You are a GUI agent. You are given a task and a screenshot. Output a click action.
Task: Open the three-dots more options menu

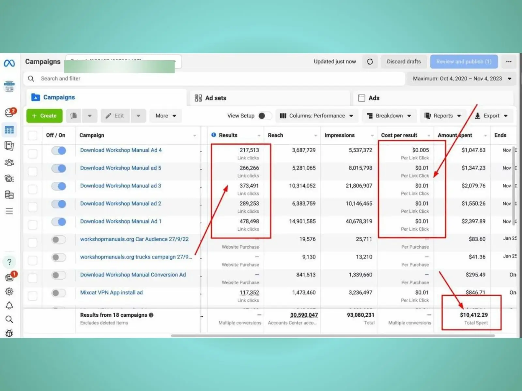pyautogui.click(x=509, y=62)
